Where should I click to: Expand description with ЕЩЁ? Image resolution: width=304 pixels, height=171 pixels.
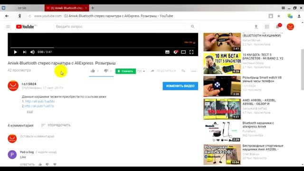coord(30,112)
